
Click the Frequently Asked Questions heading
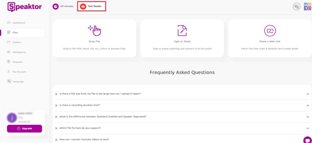[182, 72]
